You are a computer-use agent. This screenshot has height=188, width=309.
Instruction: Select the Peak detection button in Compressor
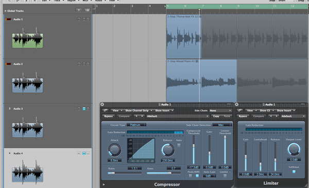coord(190,176)
